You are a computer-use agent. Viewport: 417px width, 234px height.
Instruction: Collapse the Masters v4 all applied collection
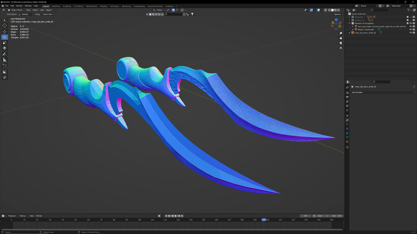tap(349, 23)
